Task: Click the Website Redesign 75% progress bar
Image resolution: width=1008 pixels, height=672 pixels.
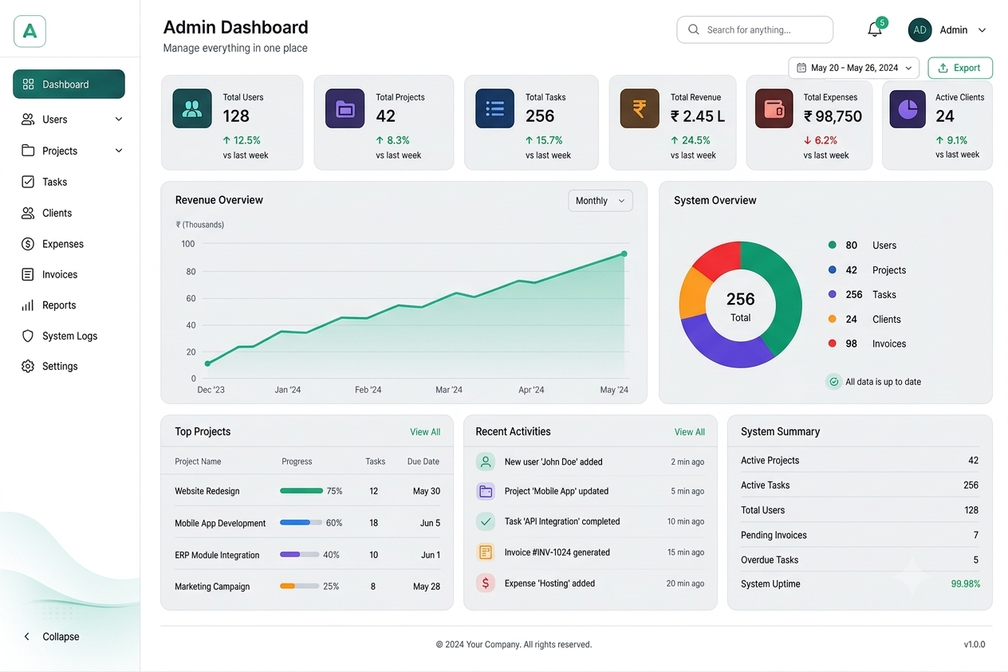Action: pos(301,491)
